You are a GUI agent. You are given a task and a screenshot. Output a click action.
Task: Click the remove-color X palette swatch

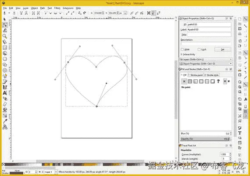pyautogui.click(x=3, y=164)
